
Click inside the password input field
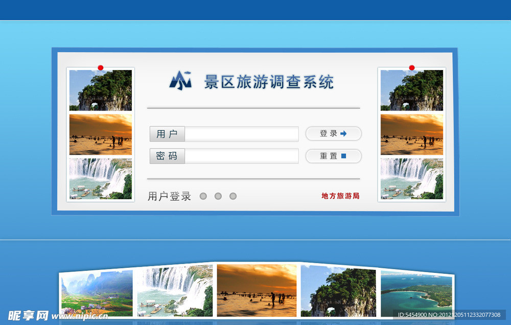(x=242, y=156)
